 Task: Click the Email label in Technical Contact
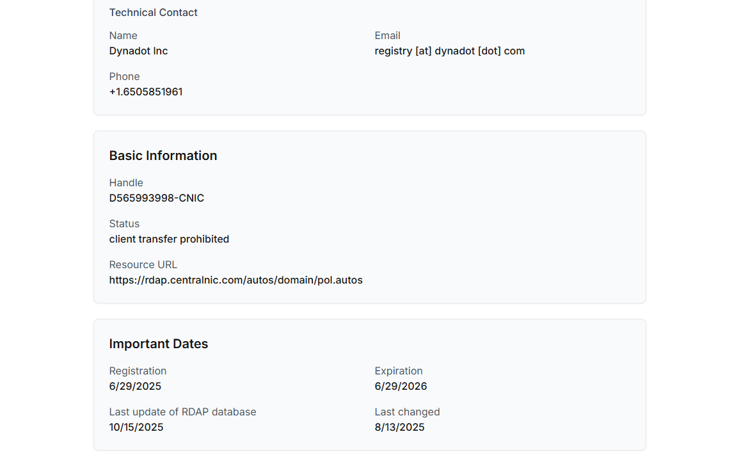point(387,36)
